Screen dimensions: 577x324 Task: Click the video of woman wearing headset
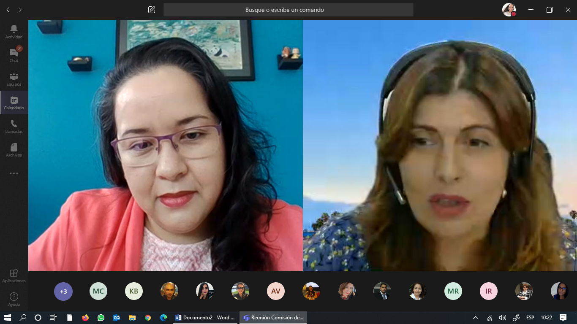[x=440, y=146]
